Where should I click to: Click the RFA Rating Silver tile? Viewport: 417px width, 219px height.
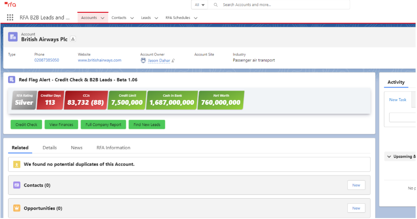(x=24, y=100)
